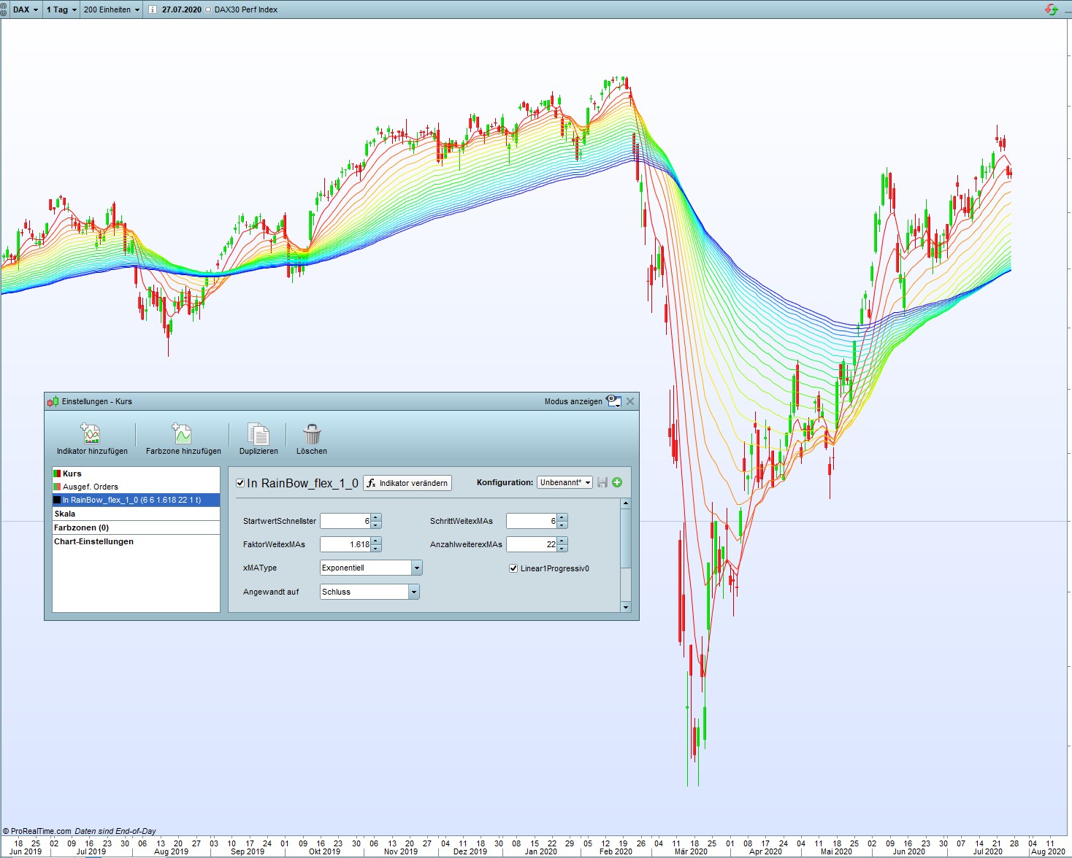Viewport: 1072px width, 858px height.
Task: Click the 'Indikator hinzufügen' icon
Action: (x=91, y=434)
